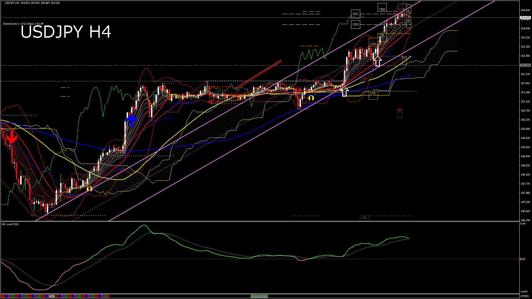The width and height of the screenshot is (532, 299).
Task: Click the -0.879 MACD scale value
Action: pos(524,292)
